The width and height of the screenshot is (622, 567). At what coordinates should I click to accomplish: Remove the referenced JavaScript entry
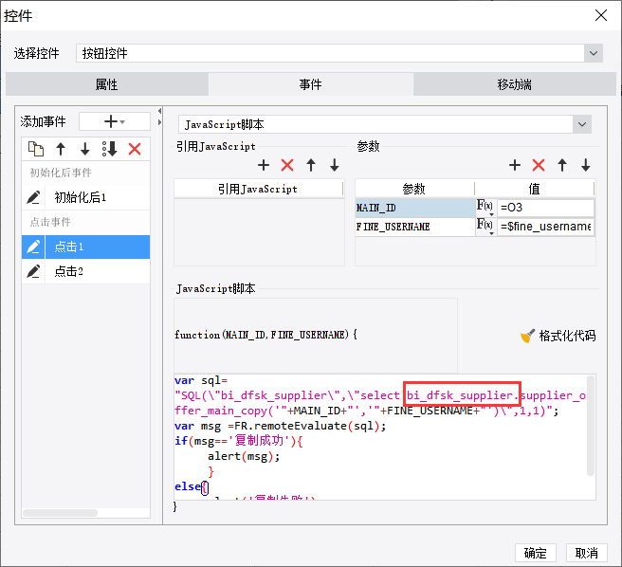pyautogui.click(x=287, y=165)
